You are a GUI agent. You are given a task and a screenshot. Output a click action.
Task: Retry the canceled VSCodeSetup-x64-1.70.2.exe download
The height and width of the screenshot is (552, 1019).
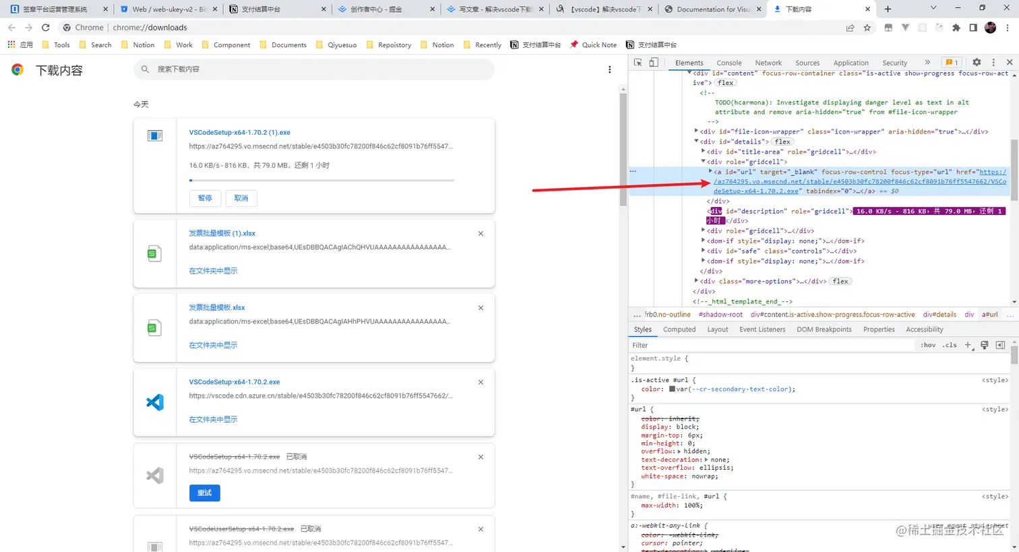pos(205,493)
